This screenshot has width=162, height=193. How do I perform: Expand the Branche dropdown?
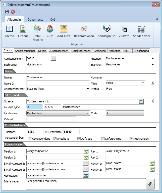tap(153, 65)
